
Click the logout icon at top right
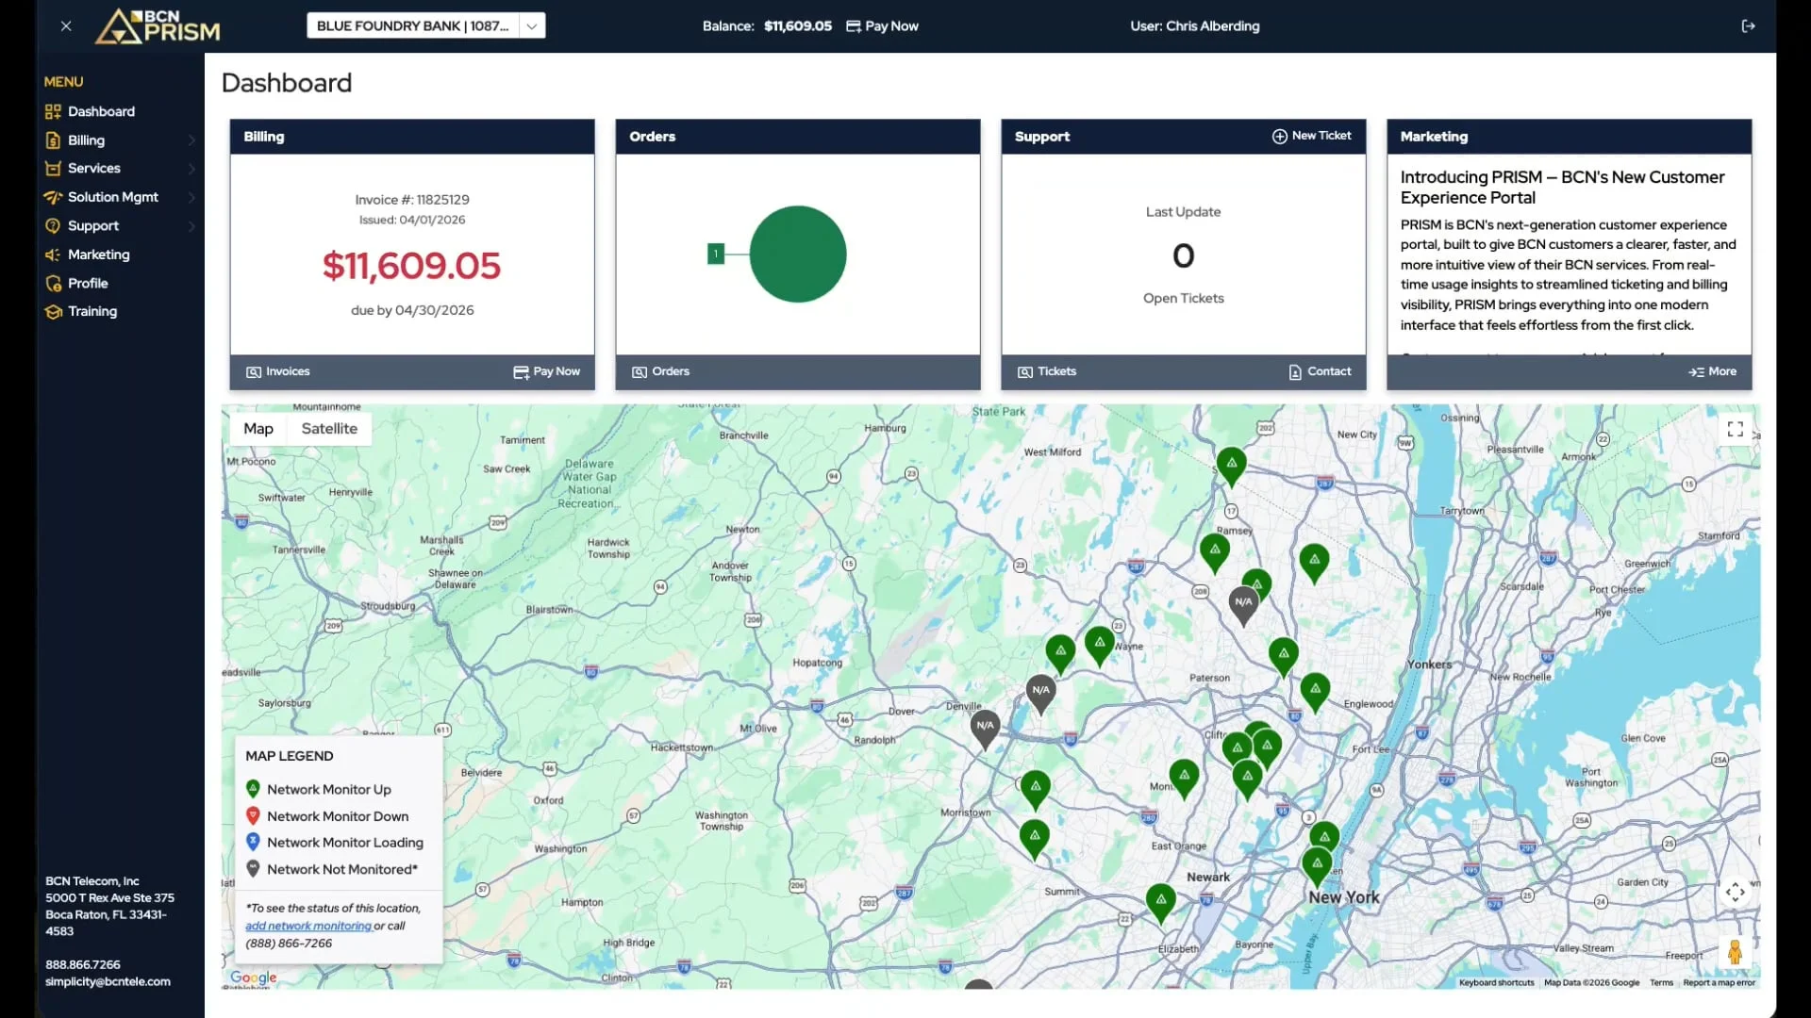click(1748, 26)
